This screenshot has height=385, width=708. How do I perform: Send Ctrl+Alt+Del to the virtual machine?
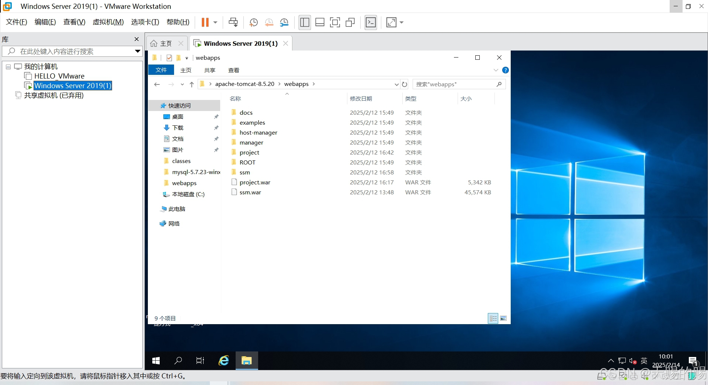(233, 22)
